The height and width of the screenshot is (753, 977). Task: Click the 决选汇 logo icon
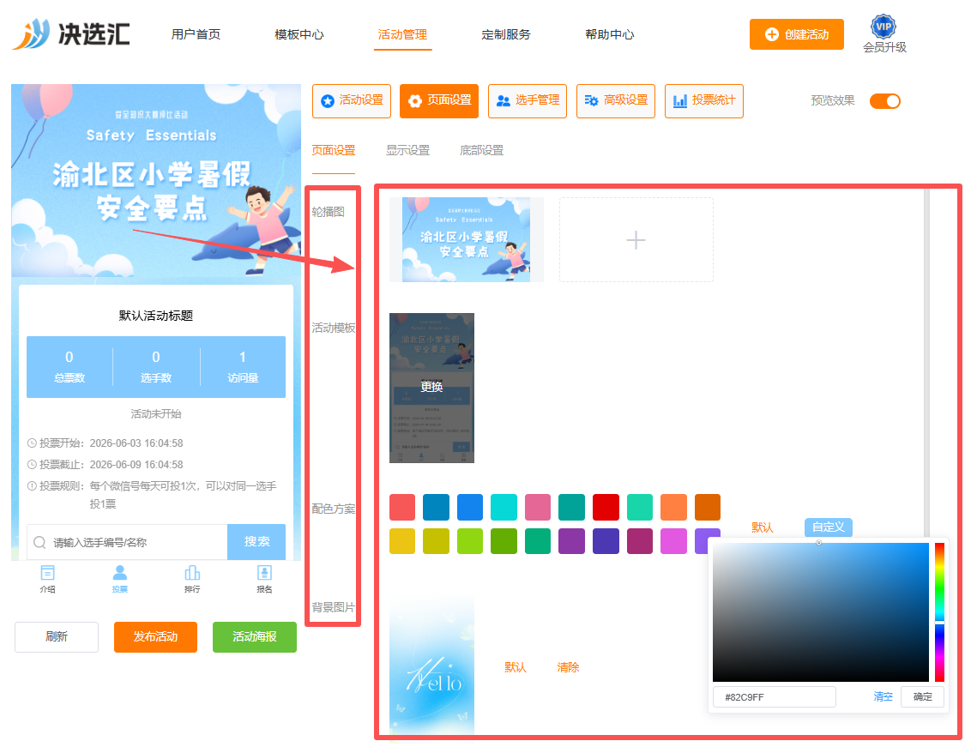31,33
